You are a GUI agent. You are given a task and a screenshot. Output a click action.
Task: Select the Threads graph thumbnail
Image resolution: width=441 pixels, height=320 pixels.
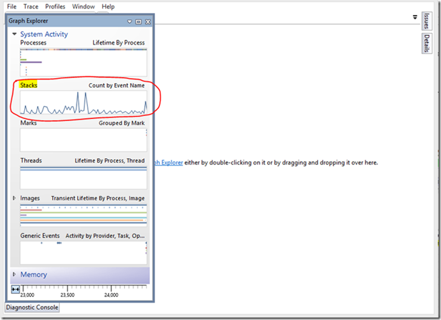[x=83, y=178]
